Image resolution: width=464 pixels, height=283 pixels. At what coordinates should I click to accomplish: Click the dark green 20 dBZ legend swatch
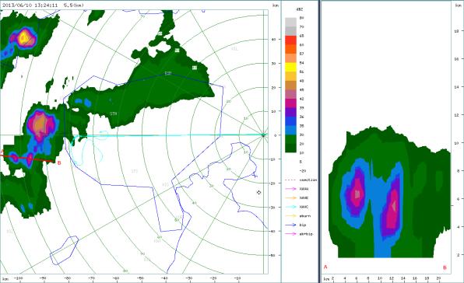(290, 148)
